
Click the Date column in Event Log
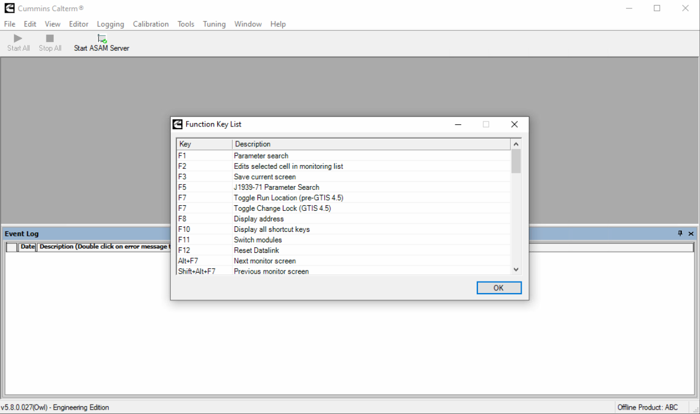click(27, 247)
